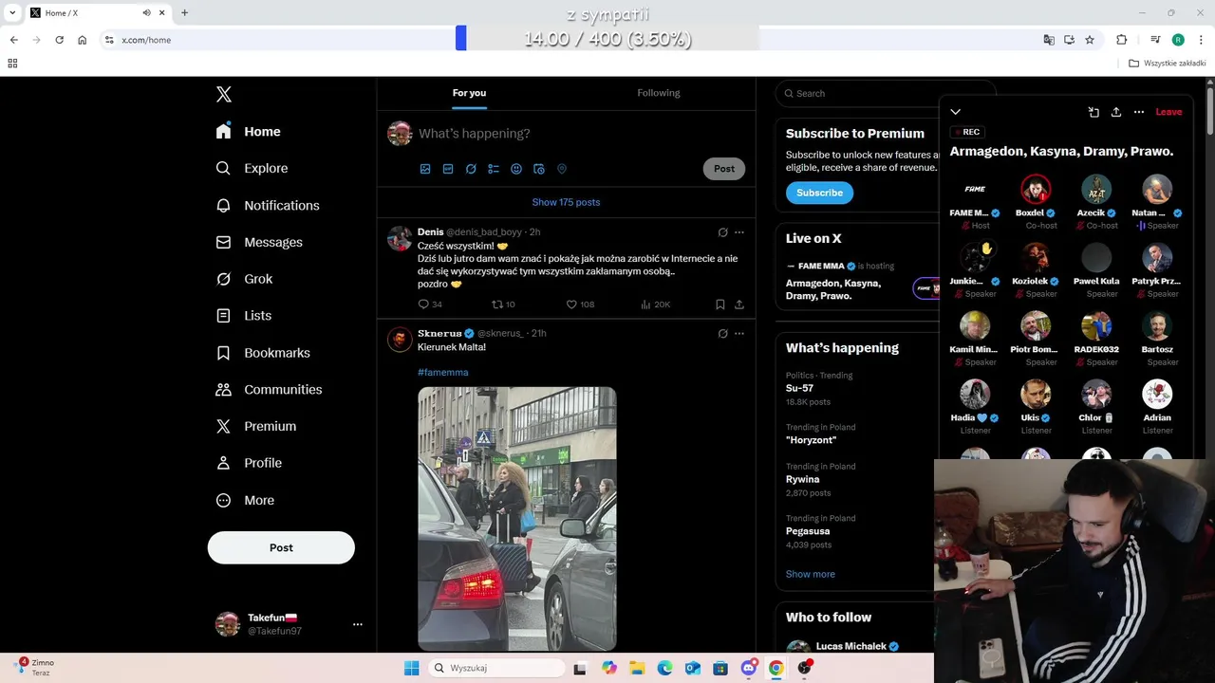Switch to the For you tab
Viewport: 1215px width, 683px height.
(469, 93)
